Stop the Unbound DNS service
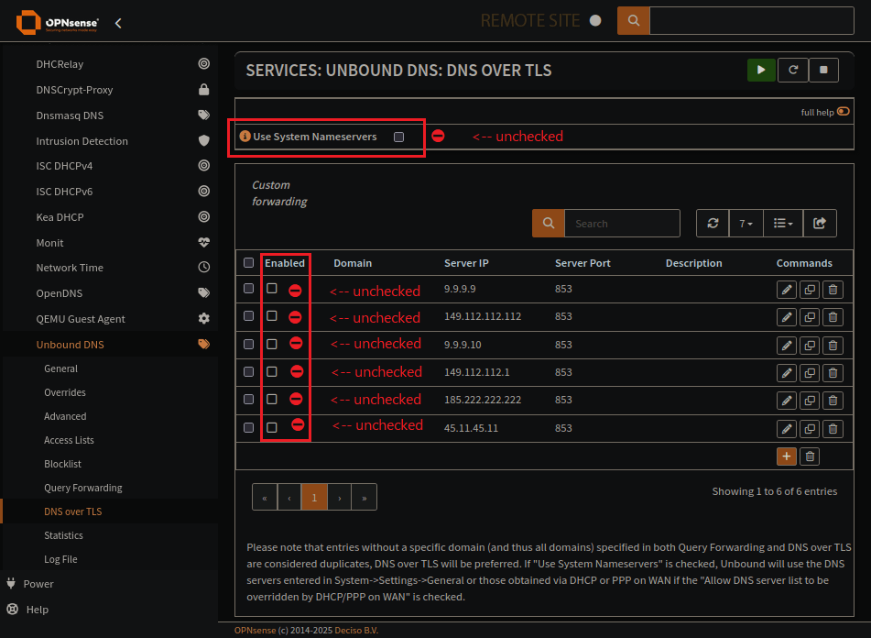871x638 pixels. click(823, 70)
